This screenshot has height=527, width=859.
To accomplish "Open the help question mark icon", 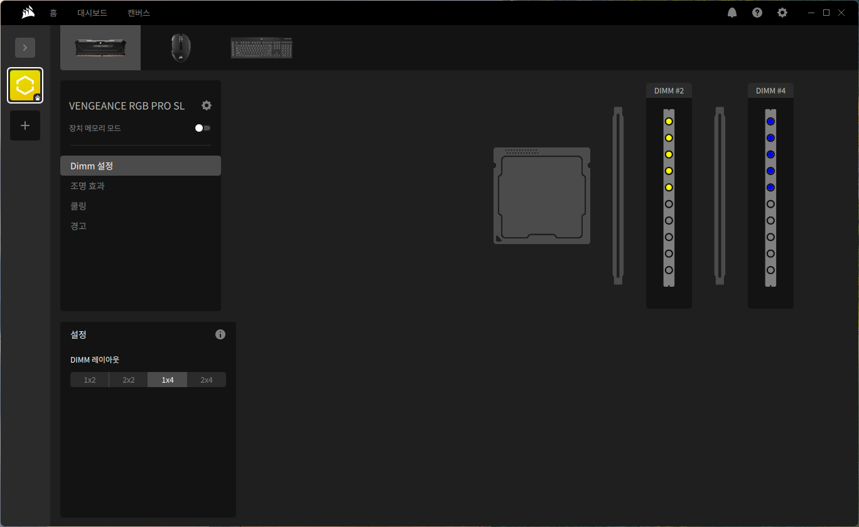I will [757, 13].
